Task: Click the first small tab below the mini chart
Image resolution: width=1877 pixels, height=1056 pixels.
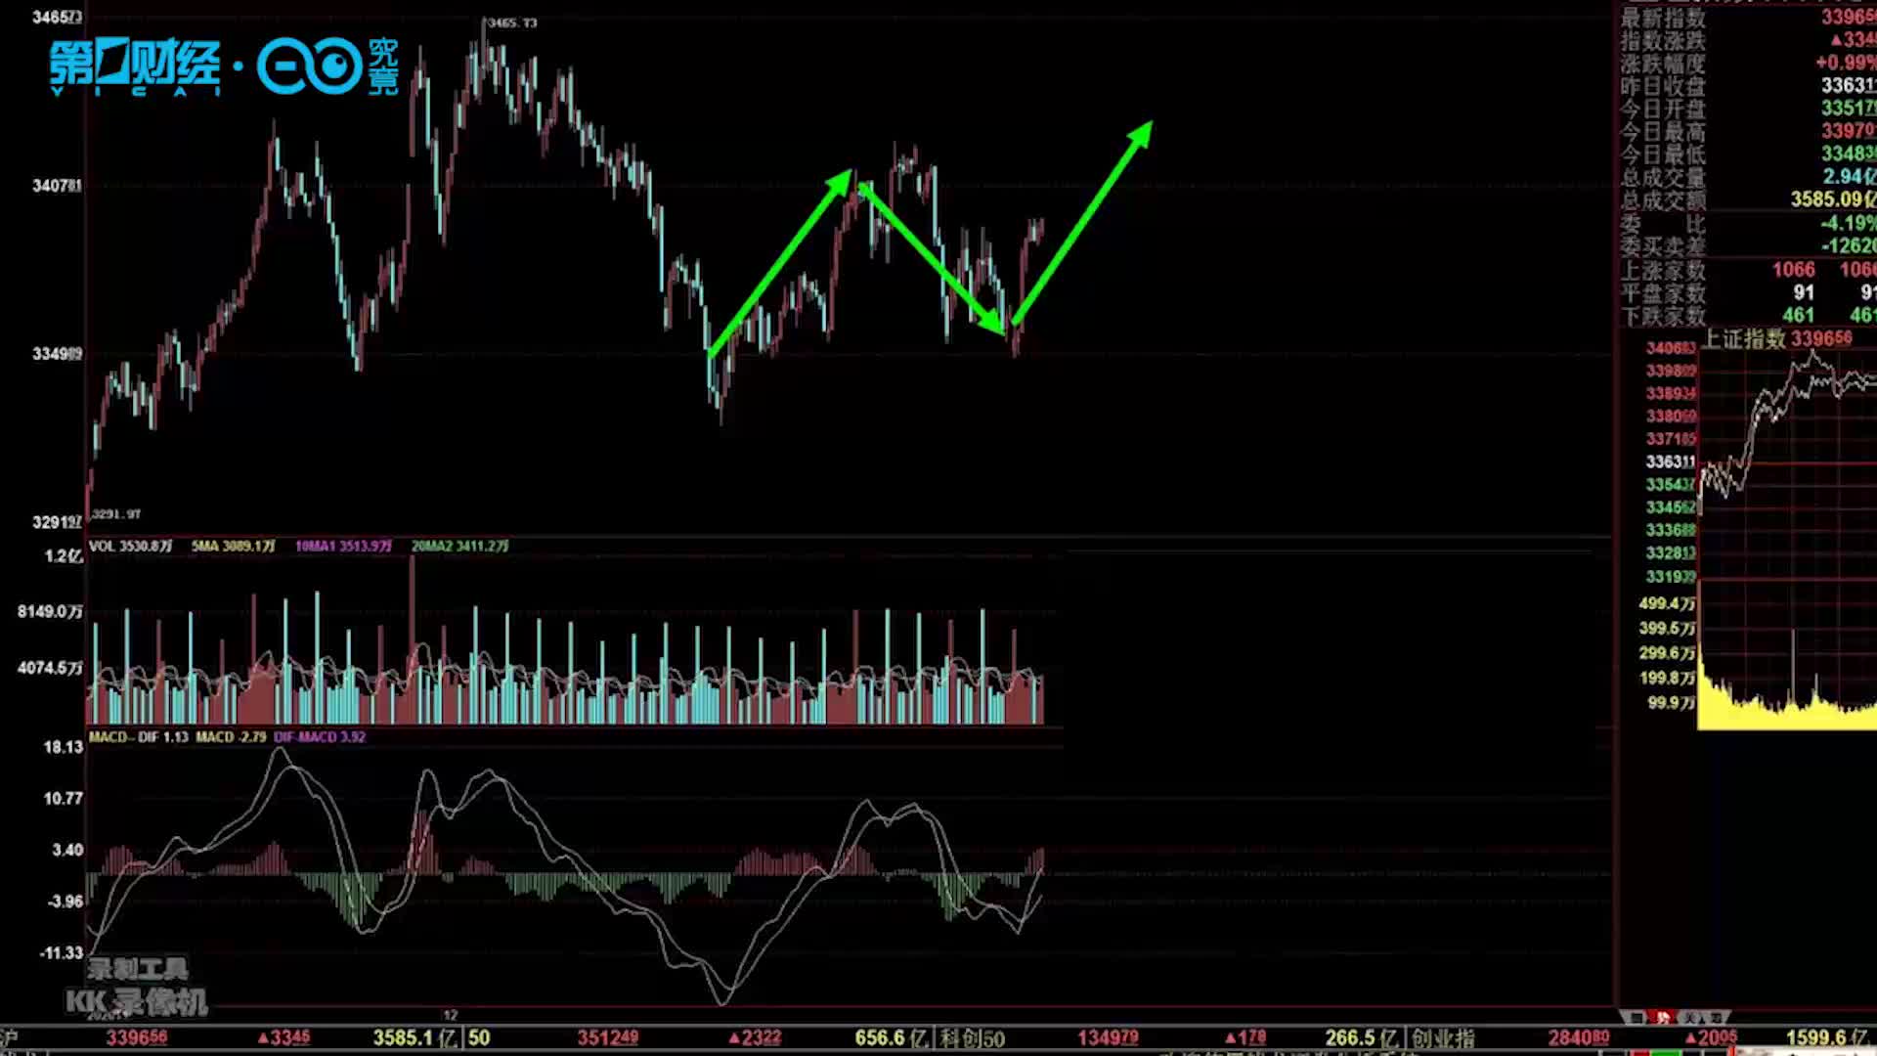Action: 1637,1017
